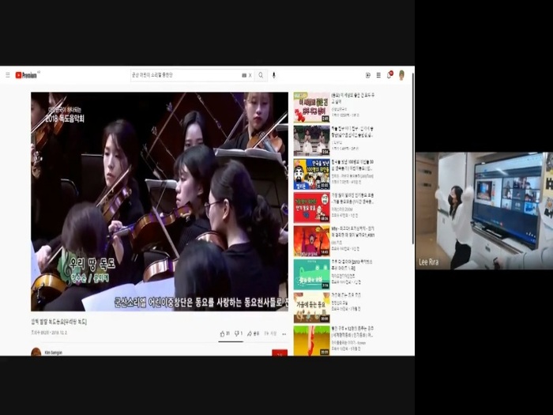Clear the search query with the X
This screenshot has width=553, height=415.
(250, 75)
